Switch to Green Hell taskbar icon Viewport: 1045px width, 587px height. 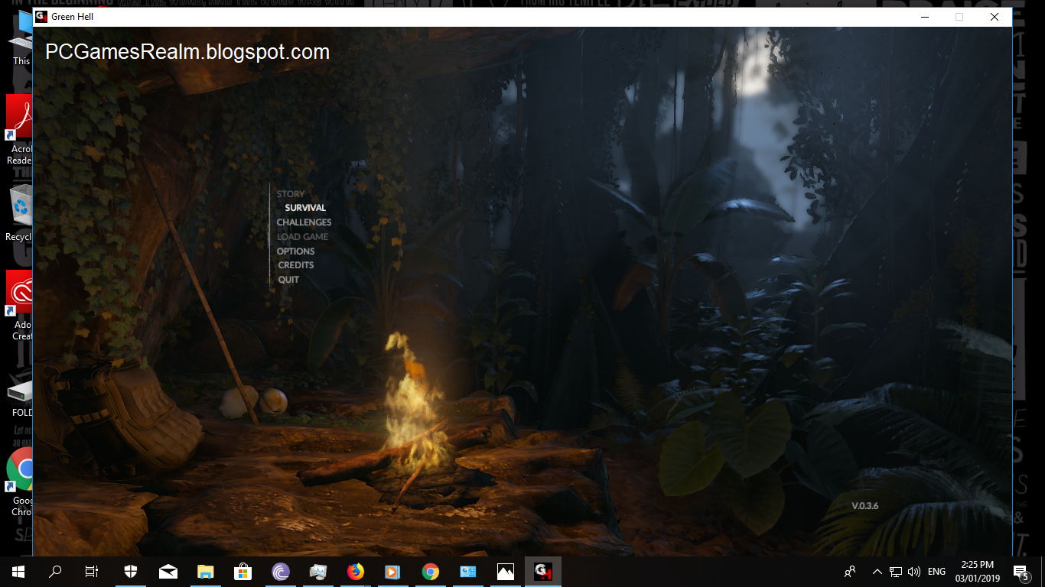coord(543,571)
